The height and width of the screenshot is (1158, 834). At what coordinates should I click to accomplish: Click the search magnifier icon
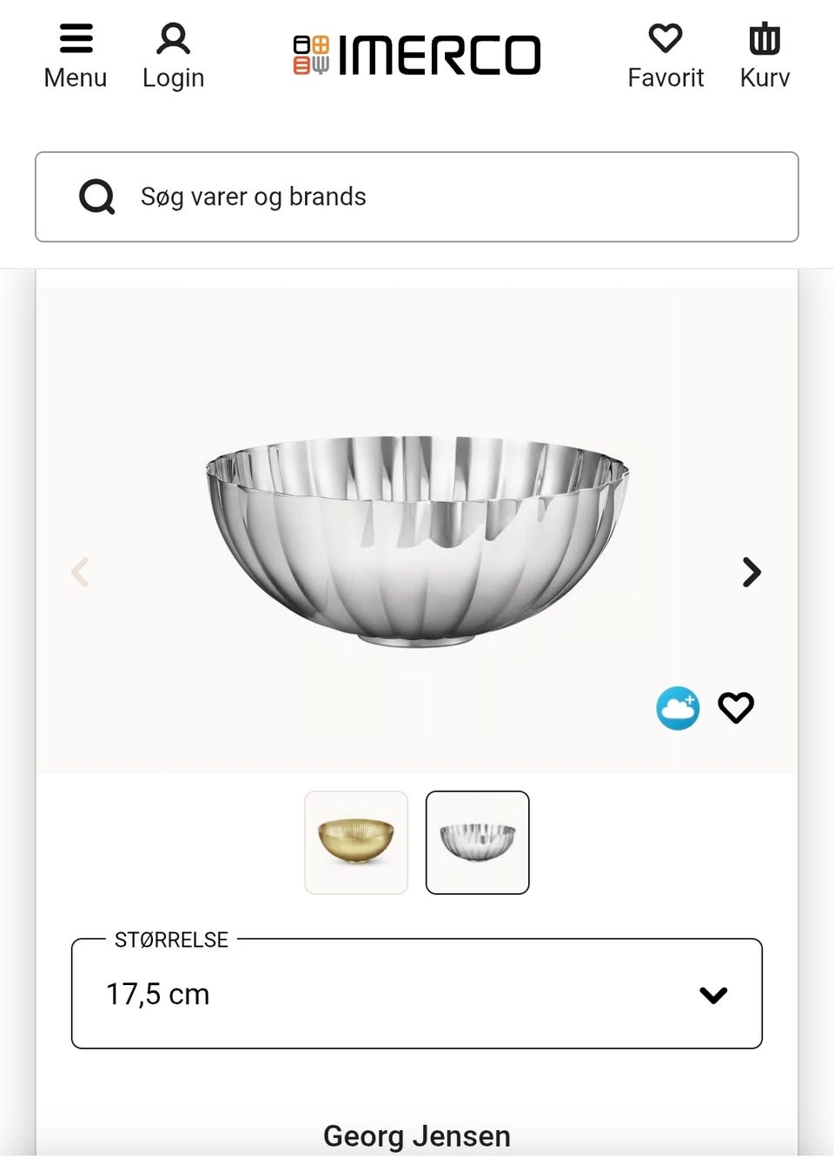tap(96, 197)
